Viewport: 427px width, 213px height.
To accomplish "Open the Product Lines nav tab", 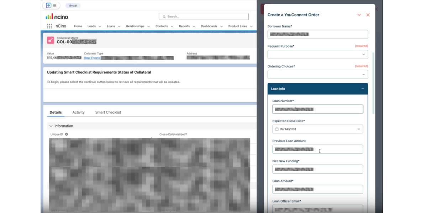I will tap(238, 26).
